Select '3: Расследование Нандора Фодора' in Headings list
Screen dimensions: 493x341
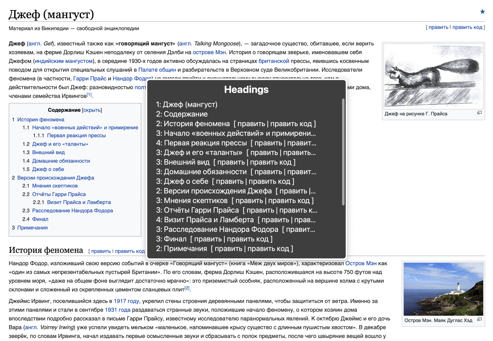click(x=236, y=229)
